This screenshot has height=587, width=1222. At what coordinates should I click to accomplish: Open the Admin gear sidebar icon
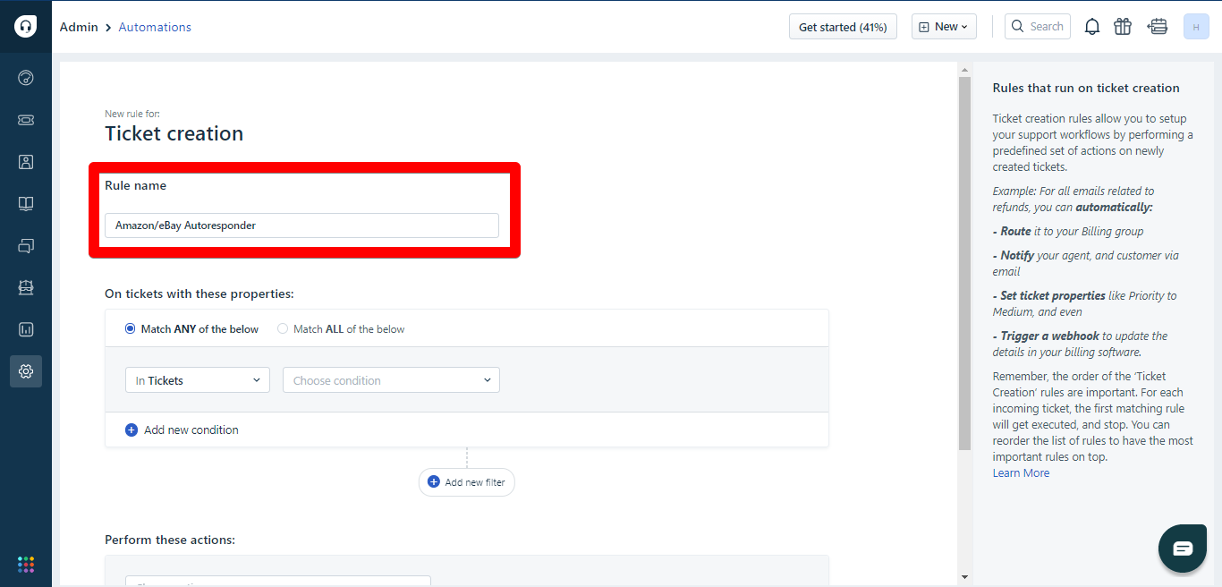(26, 371)
